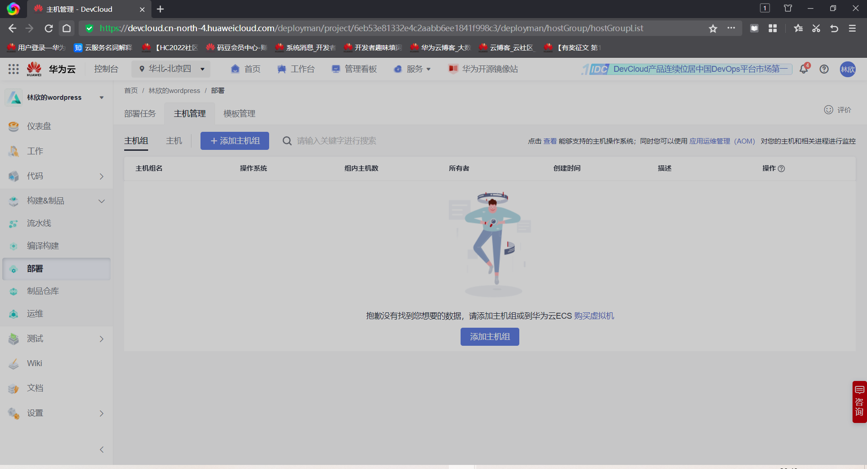867x469 pixels.
Task: Open 文档 in the sidebar
Action: pyautogui.click(x=56, y=388)
